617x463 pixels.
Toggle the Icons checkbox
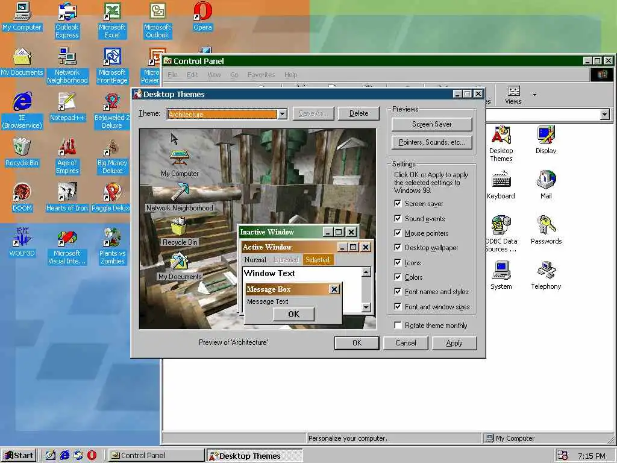click(398, 262)
